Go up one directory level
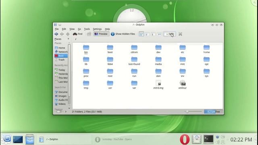258x145 pixels. [x=68, y=34]
